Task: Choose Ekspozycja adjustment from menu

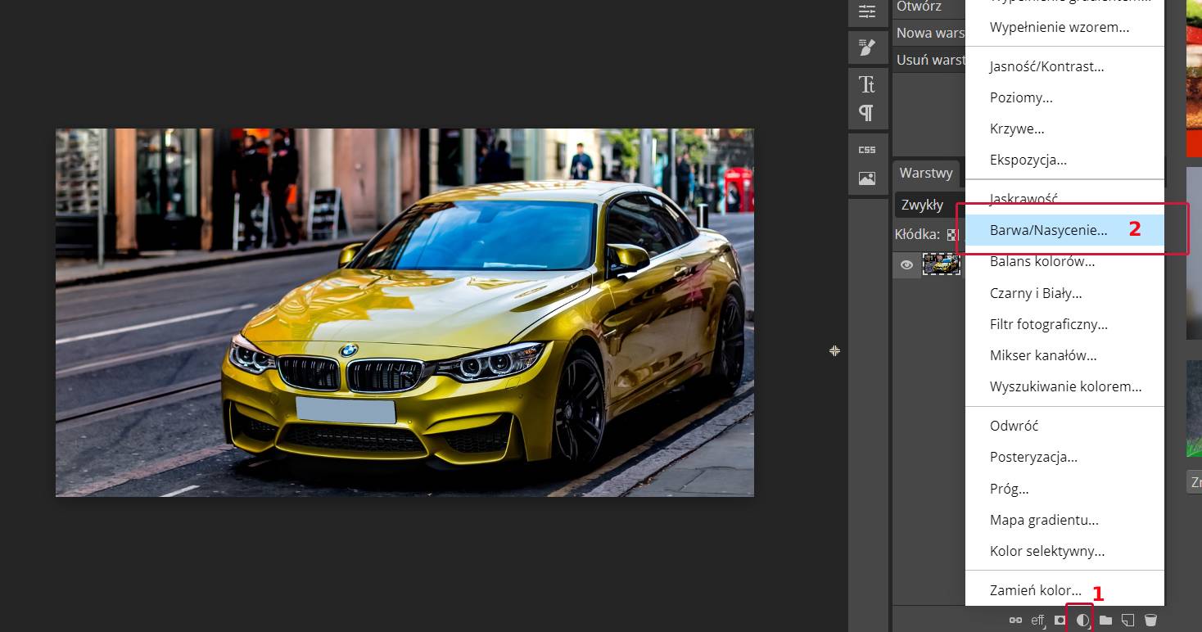Action: pos(1064,160)
